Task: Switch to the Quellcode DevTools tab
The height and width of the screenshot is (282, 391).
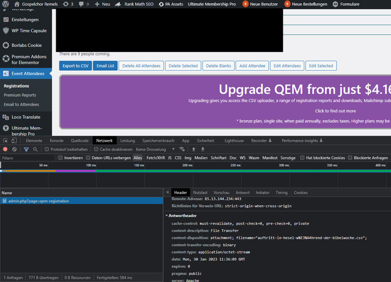Action: (x=79, y=140)
